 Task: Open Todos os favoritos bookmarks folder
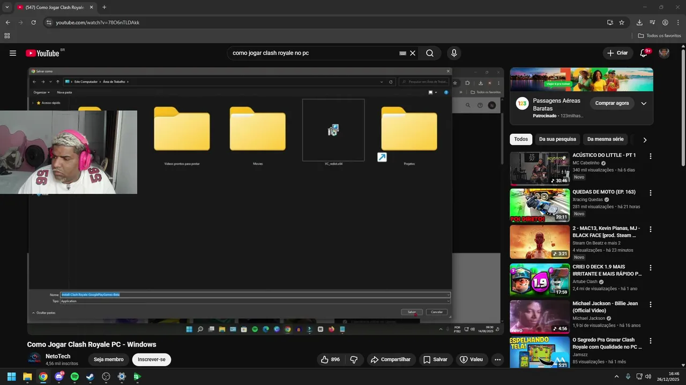point(659,36)
